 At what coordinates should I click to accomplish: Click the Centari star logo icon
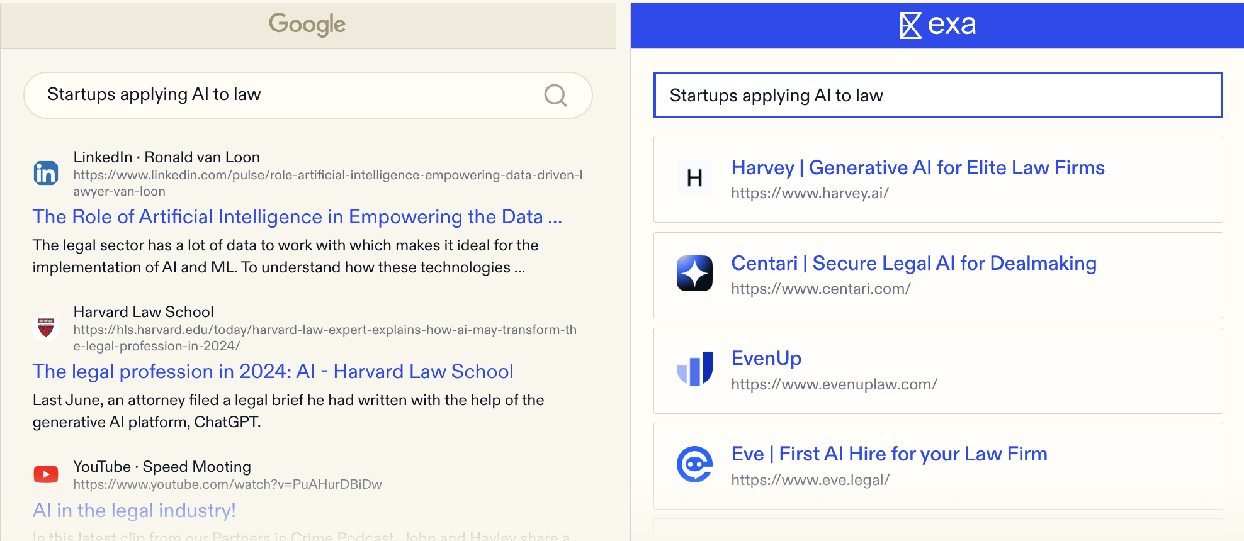click(694, 274)
